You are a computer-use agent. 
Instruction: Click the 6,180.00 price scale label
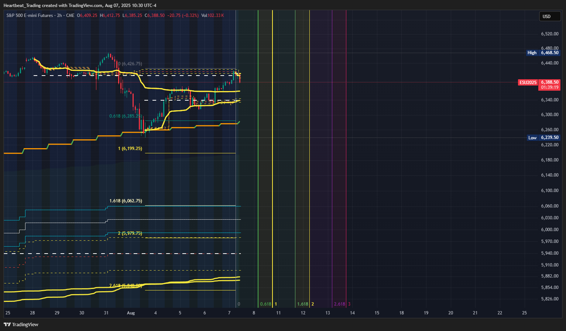pyautogui.click(x=550, y=160)
